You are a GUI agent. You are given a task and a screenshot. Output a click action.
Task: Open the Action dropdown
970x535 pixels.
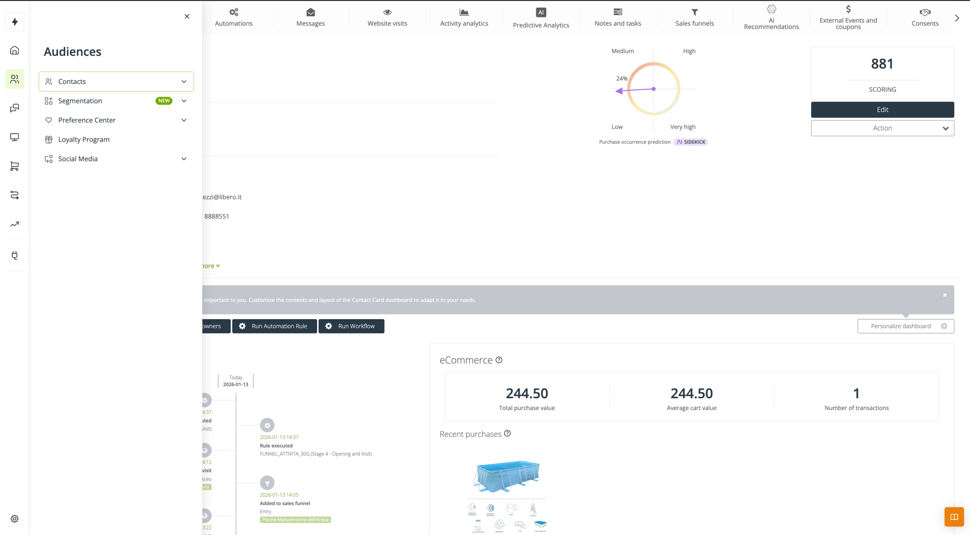point(882,128)
